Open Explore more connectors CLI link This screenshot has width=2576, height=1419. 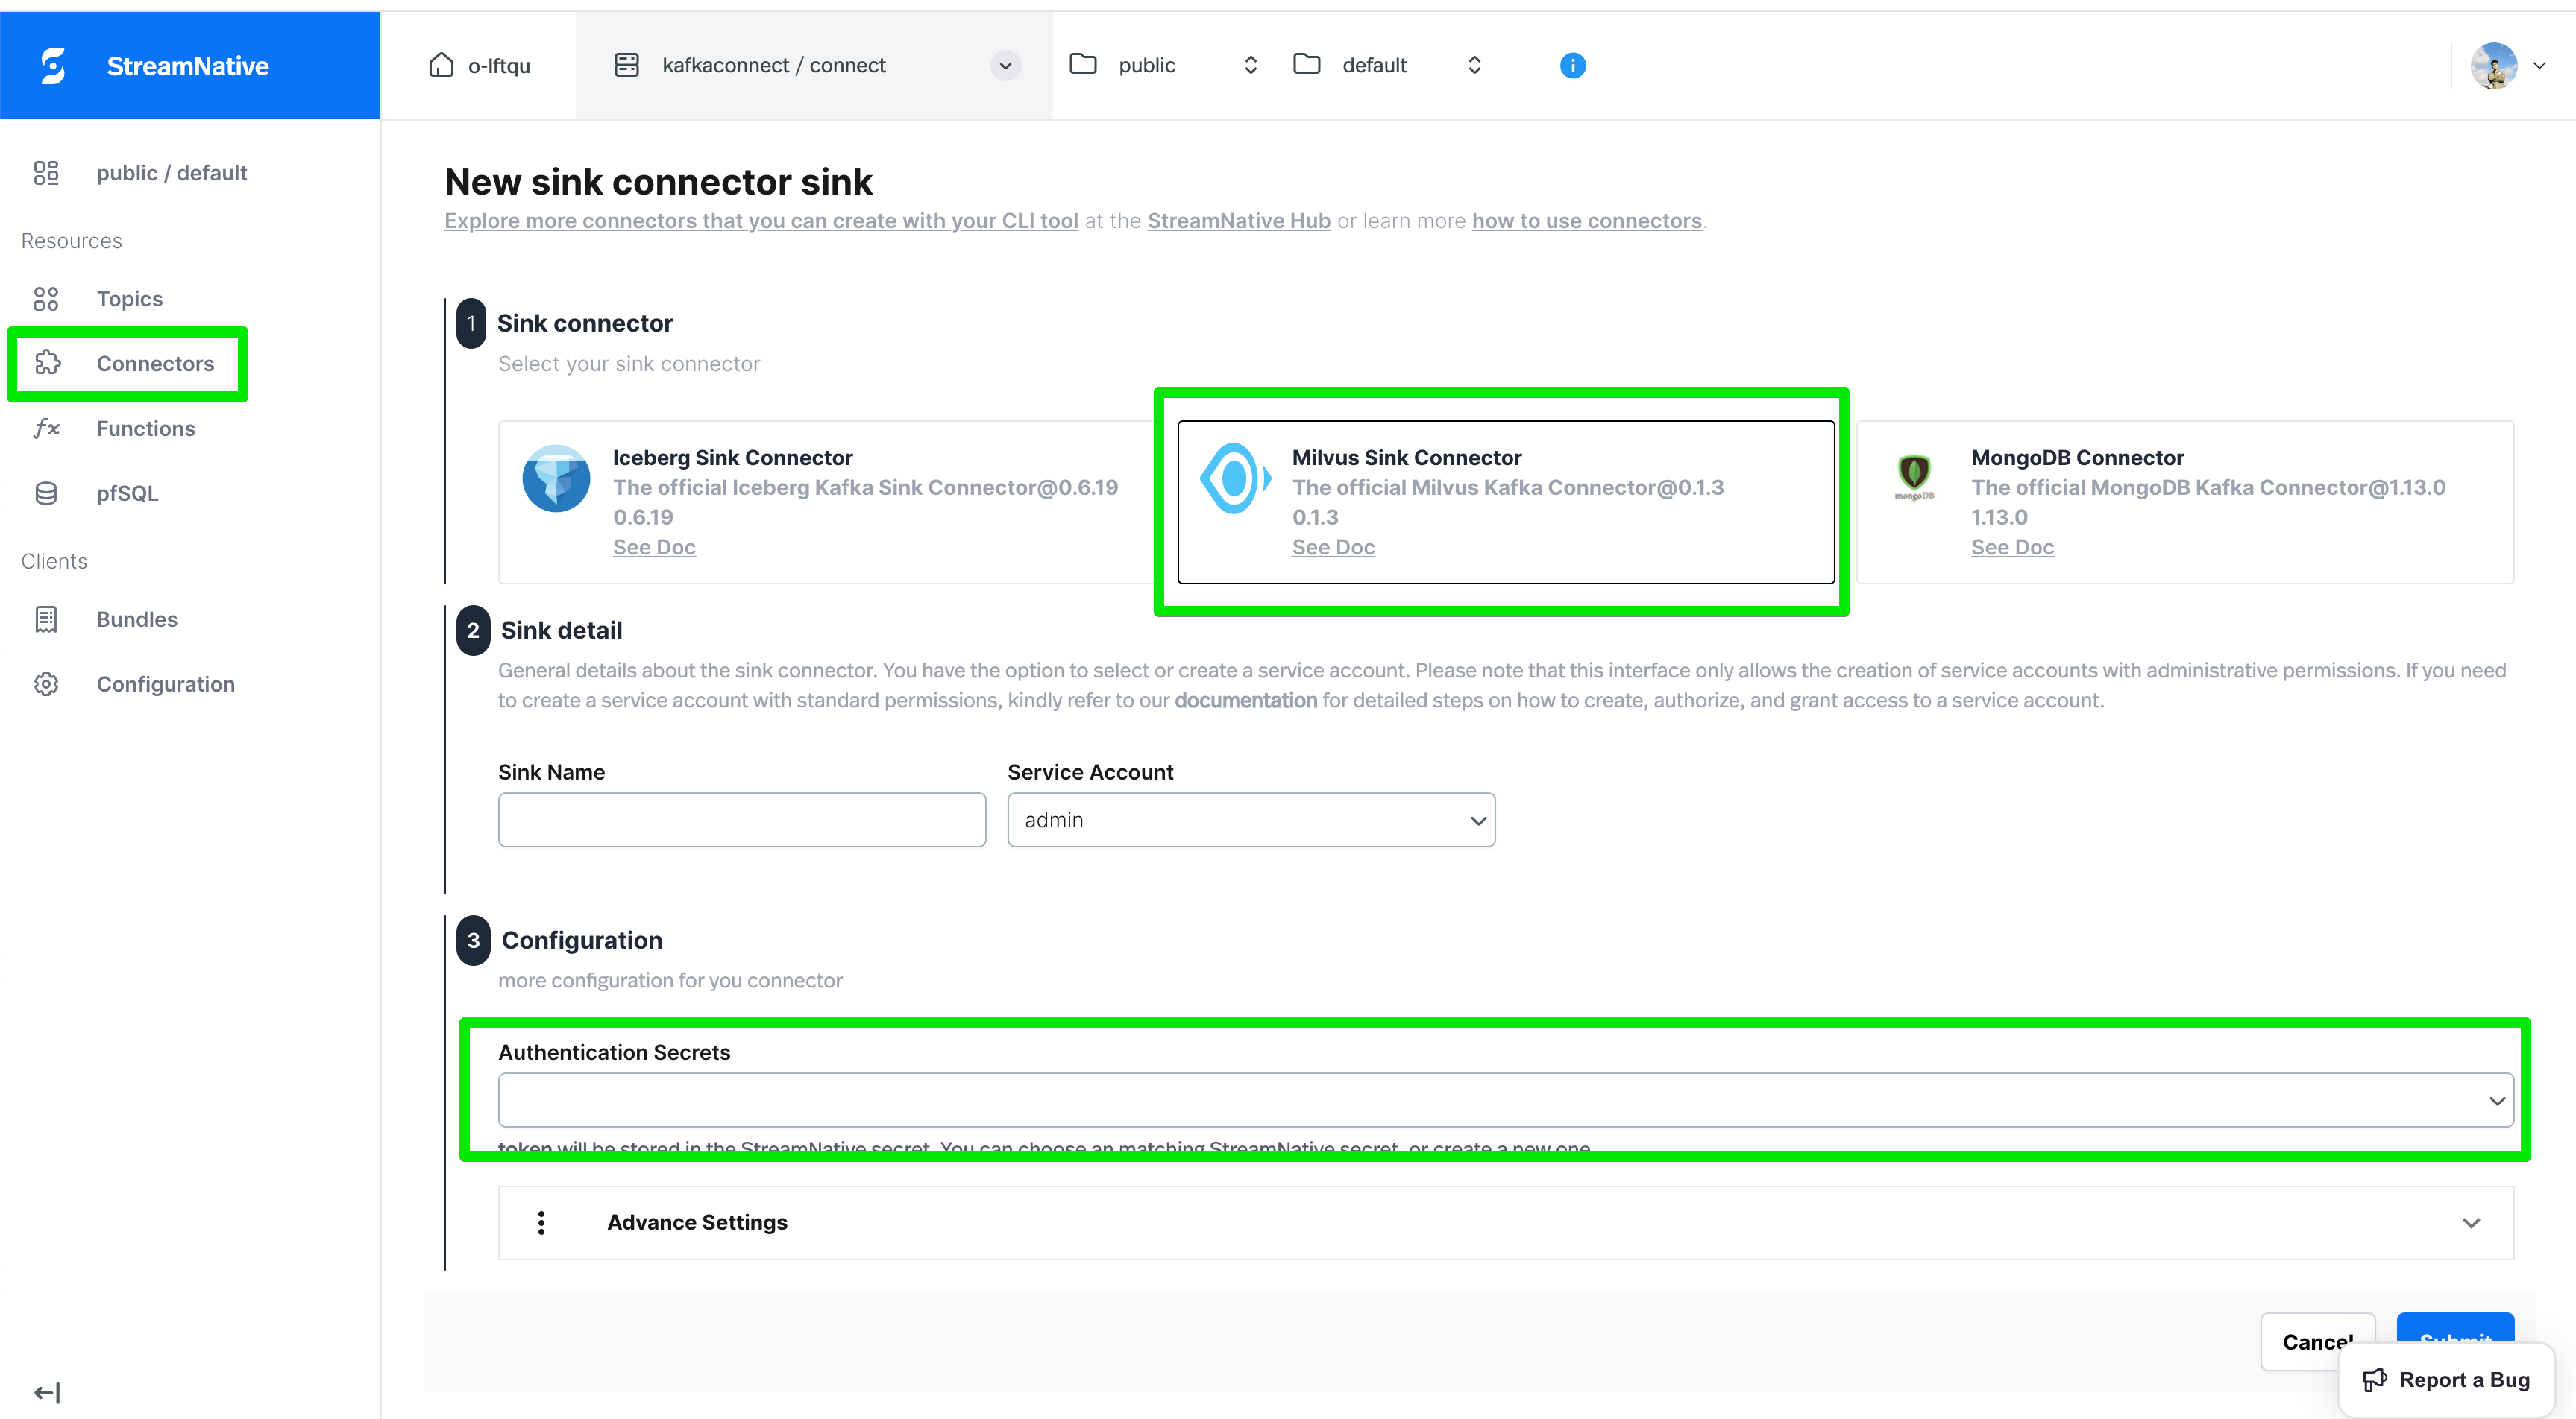[761, 221]
